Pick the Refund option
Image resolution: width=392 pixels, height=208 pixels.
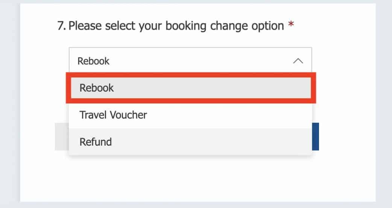pos(96,142)
